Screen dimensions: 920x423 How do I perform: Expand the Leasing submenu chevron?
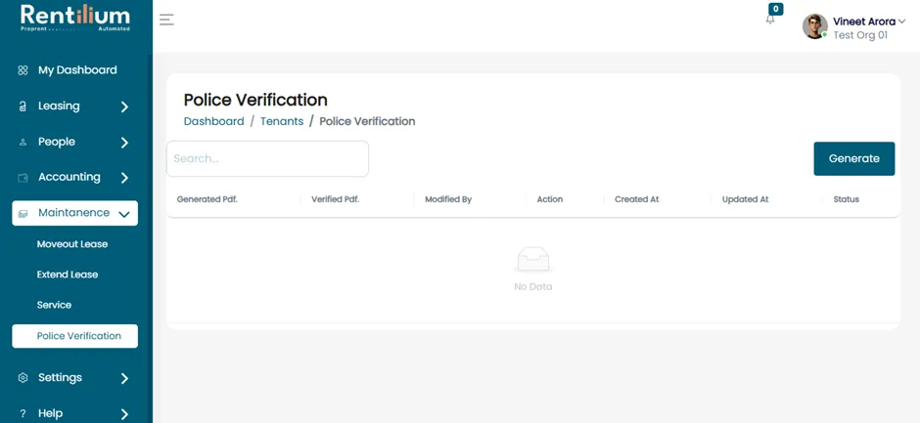point(124,106)
